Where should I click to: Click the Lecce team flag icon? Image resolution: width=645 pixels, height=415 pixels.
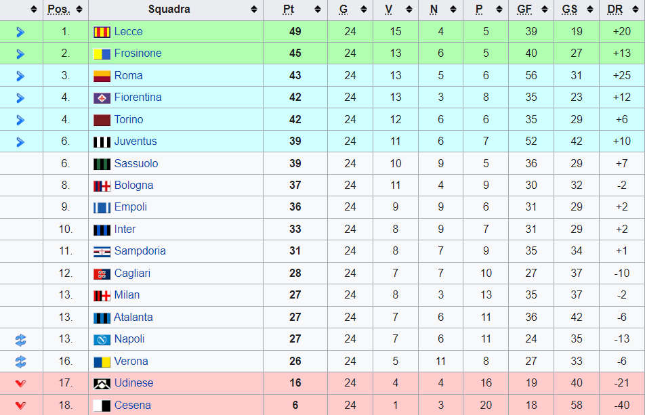(x=102, y=32)
